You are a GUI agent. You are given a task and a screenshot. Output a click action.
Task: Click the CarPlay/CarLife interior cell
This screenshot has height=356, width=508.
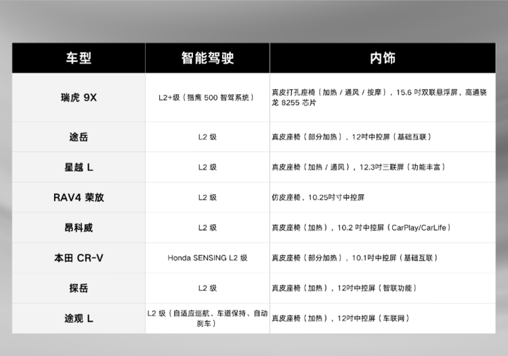click(x=382, y=228)
